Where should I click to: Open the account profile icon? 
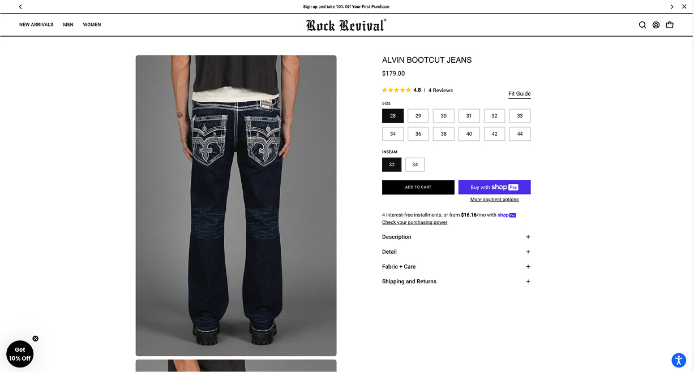(656, 25)
